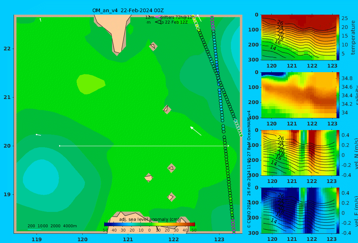Click the '14' contour label in temperature panel

click(273, 48)
